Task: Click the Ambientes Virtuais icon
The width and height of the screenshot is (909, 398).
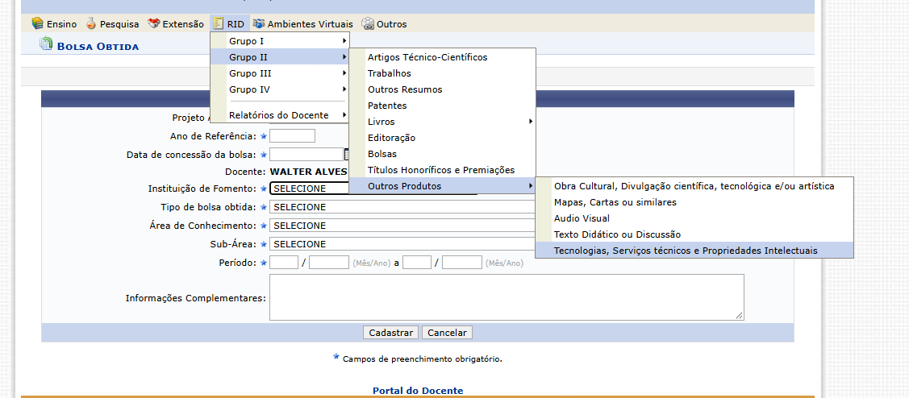Action: click(x=259, y=23)
